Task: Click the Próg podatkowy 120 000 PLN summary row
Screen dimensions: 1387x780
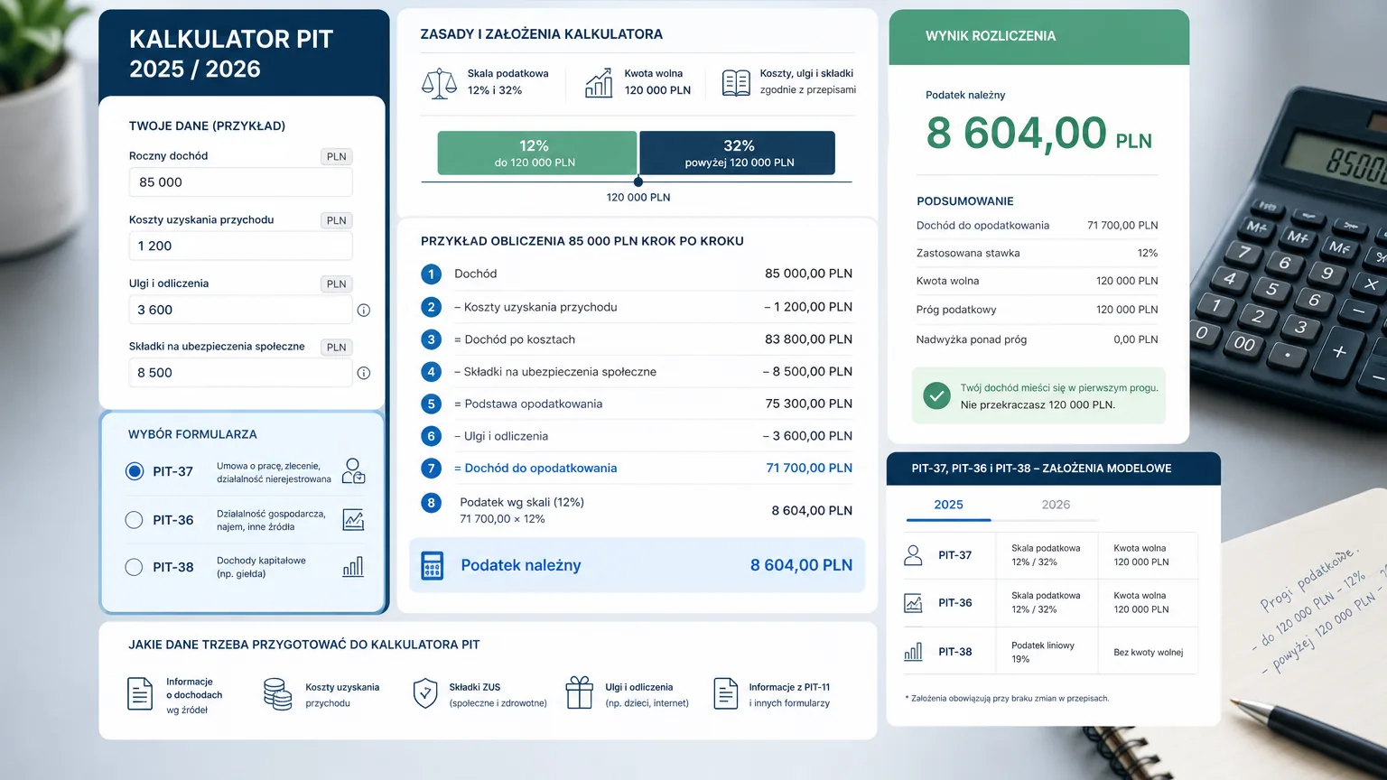Action: point(1037,310)
